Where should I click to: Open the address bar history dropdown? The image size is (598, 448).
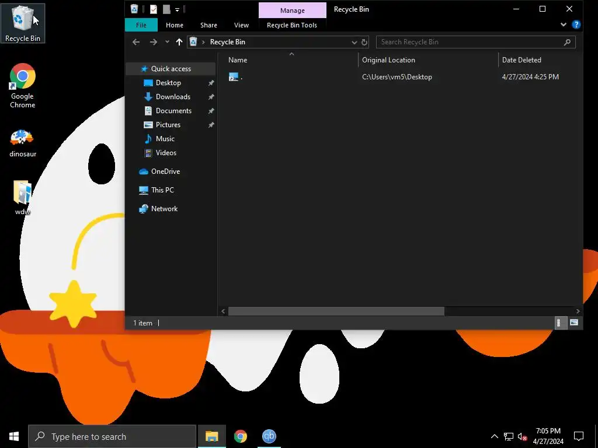(354, 42)
